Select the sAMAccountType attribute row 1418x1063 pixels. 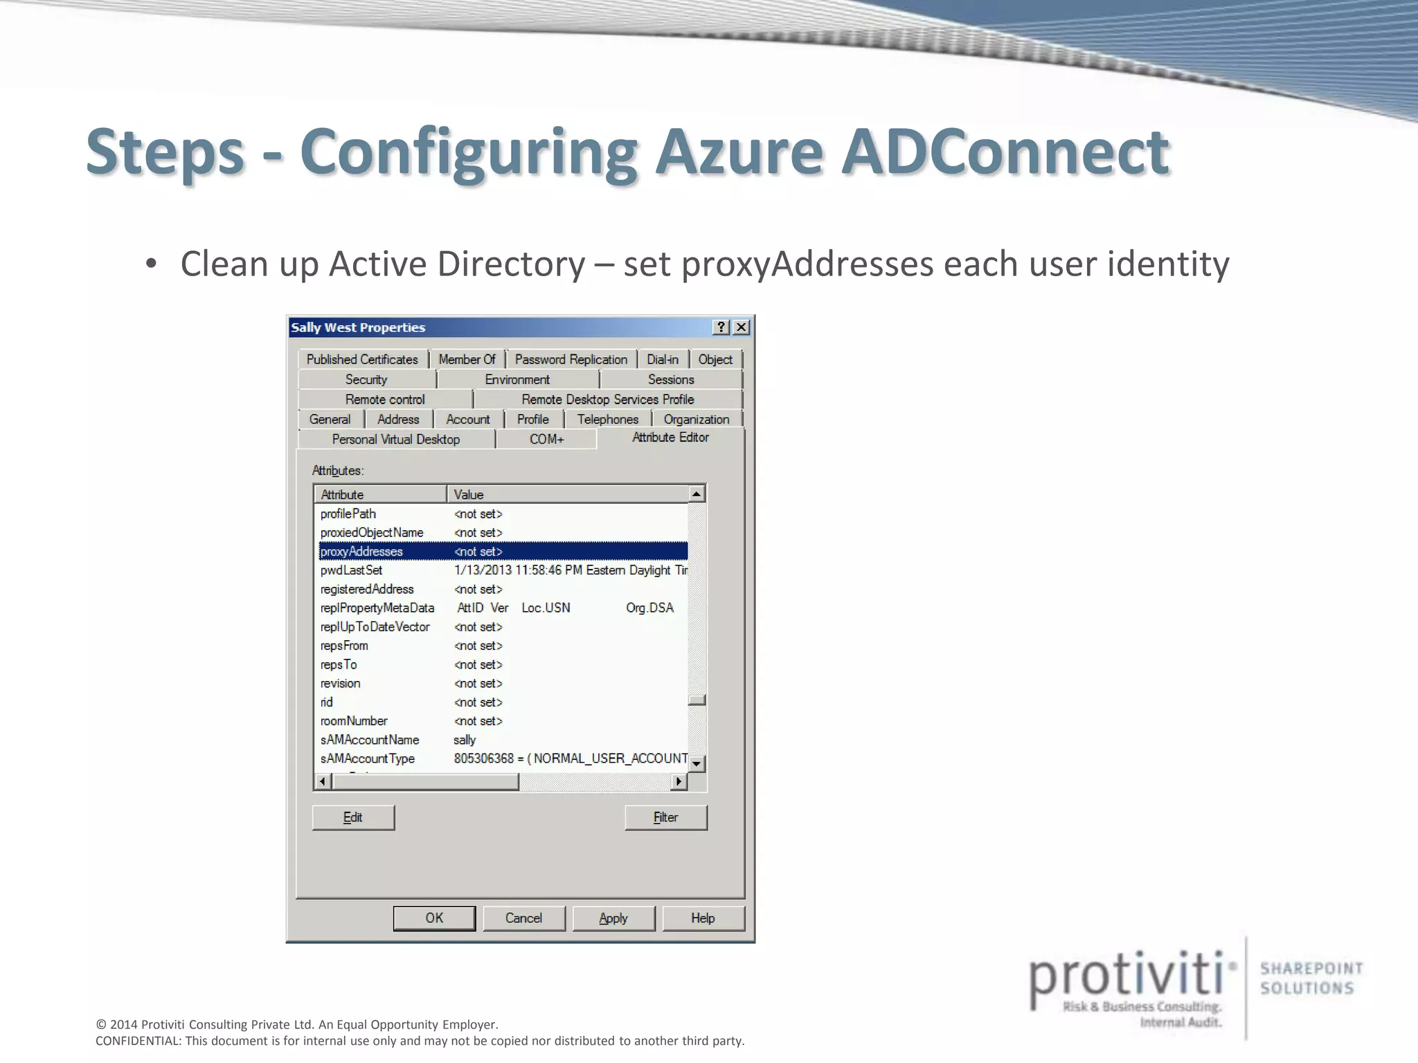[503, 758]
